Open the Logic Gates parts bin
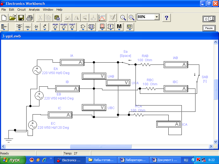This screenshot has width=219, height=164. pyautogui.click(x=83, y=27)
